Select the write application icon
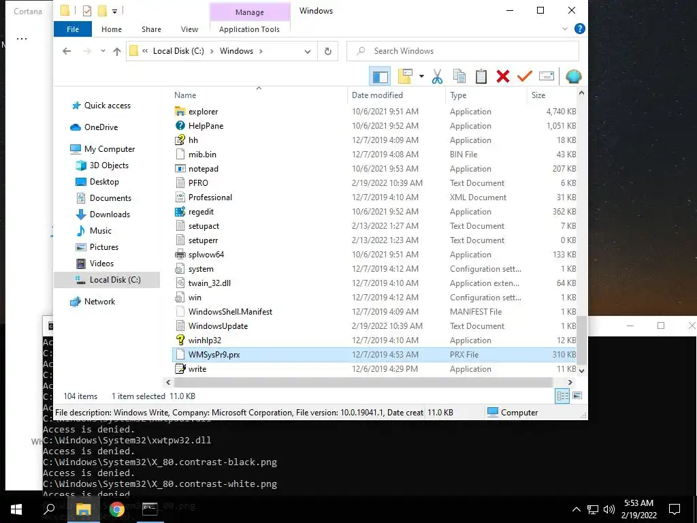Viewport: 697px width, 523px height. (180, 368)
